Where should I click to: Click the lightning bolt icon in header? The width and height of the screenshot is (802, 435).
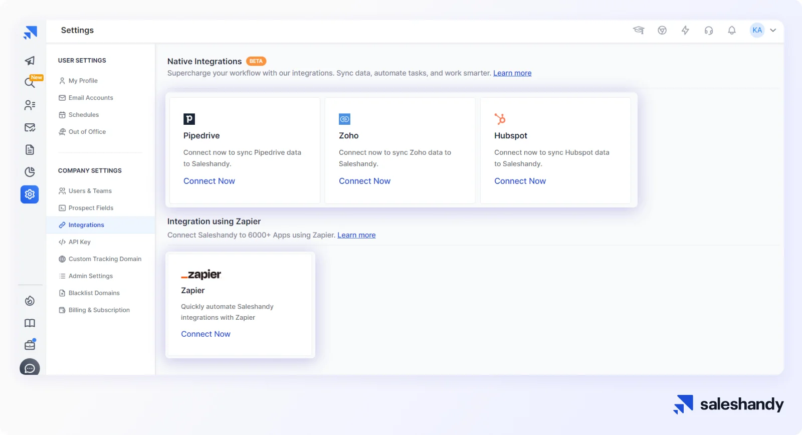click(x=685, y=30)
